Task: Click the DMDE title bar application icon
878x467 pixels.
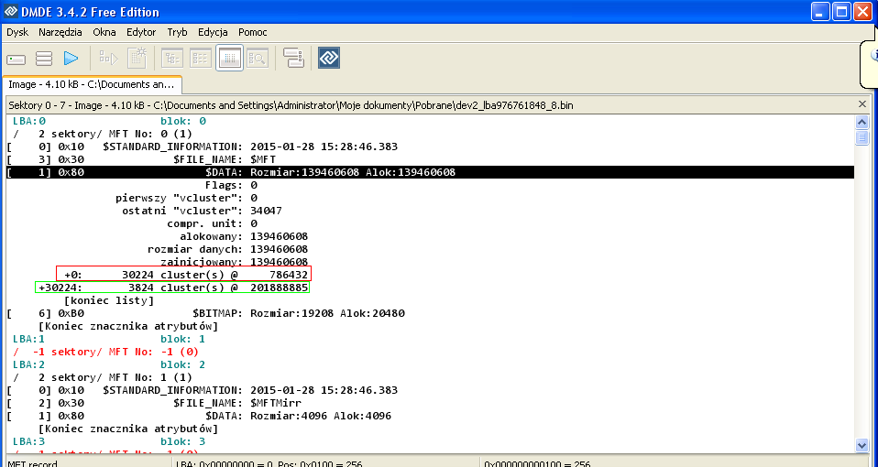Action: [11, 12]
